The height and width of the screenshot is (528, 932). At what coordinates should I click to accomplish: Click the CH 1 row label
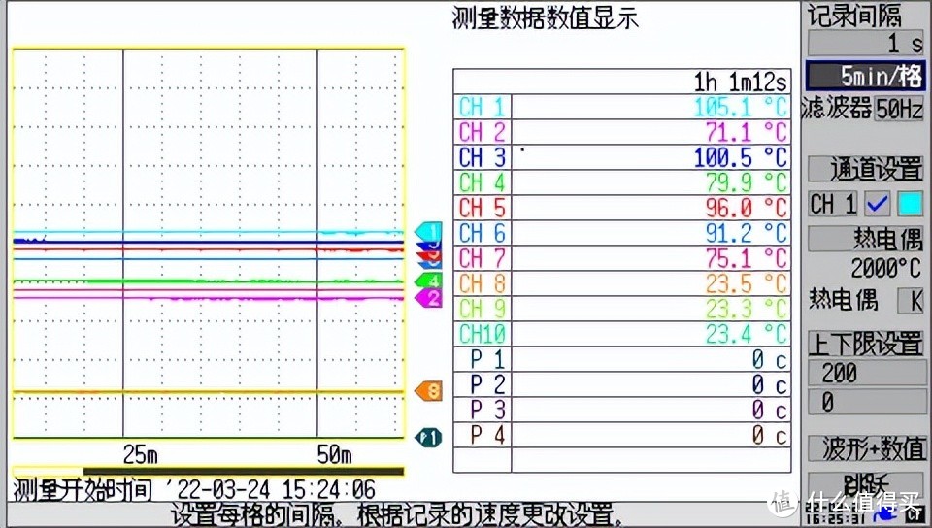[x=483, y=108]
